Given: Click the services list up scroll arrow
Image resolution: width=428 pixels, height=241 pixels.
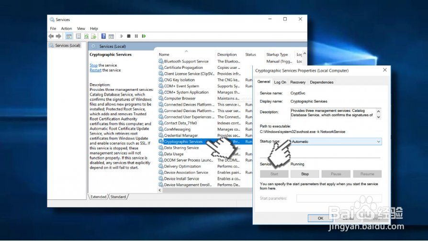Looking at the screenshot, I should [x=304, y=54].
